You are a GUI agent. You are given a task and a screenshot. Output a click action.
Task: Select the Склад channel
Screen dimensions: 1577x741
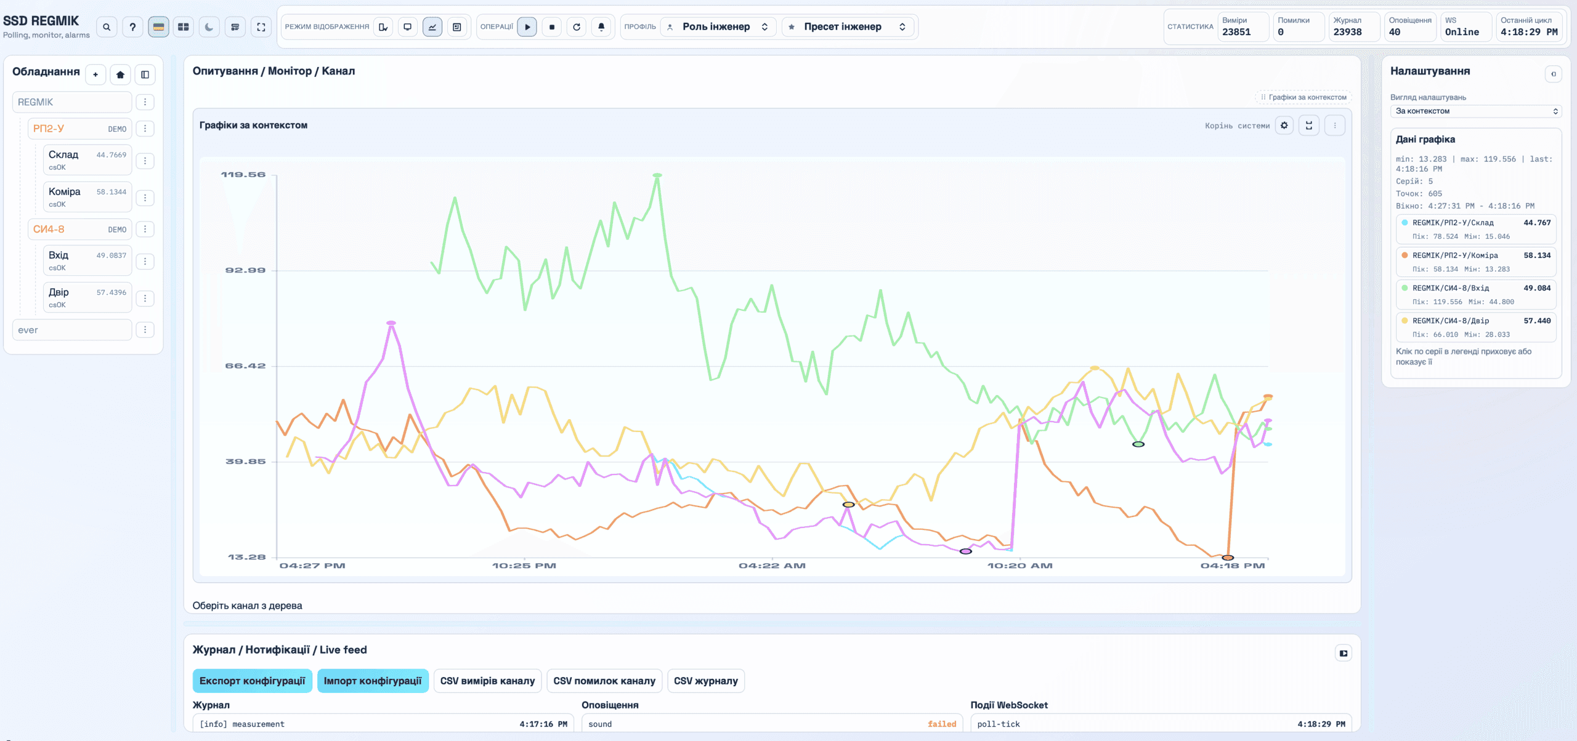point(87,160)
